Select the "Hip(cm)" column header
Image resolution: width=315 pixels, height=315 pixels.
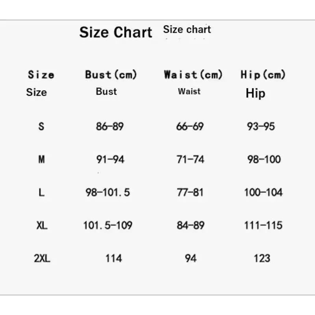(263, 74)
